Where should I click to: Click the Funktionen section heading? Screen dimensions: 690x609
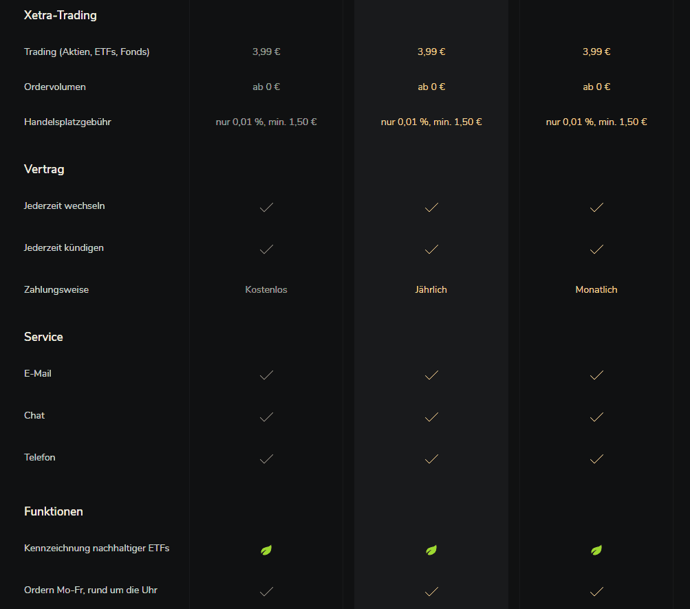click(x=53, y=511)
